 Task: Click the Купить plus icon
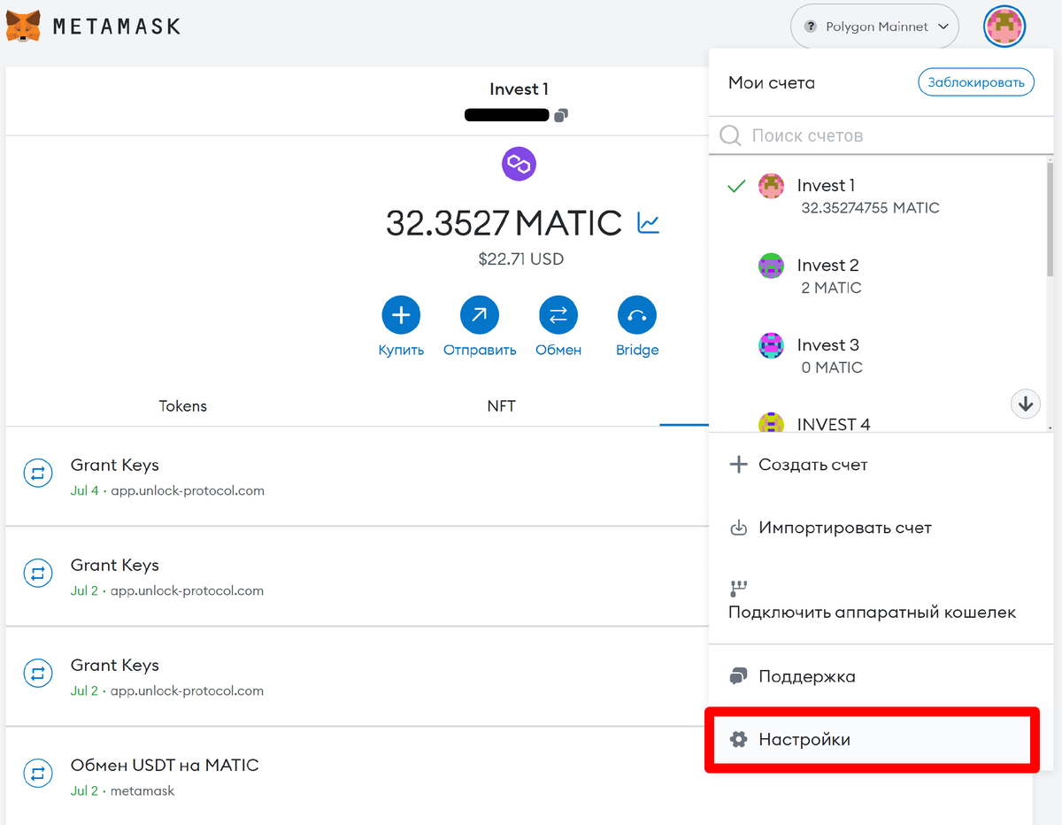click(401, 315)
